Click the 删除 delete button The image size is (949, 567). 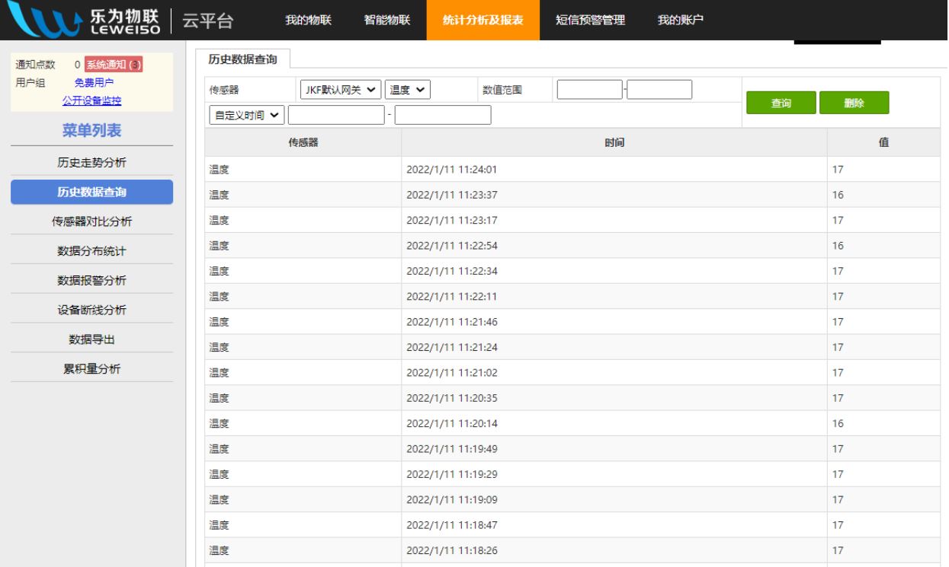pyautogui.click(x=854, y=100)
